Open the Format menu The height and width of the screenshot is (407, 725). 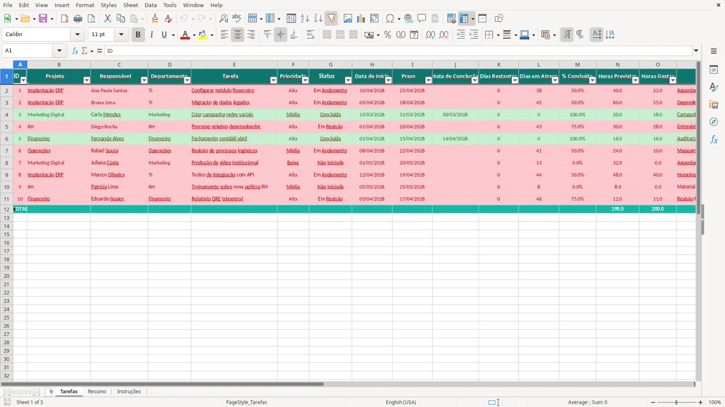point(85,5)
